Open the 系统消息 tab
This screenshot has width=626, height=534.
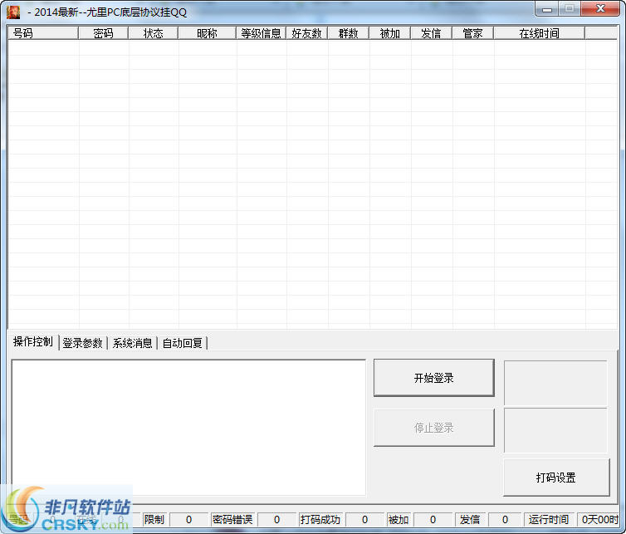[133, 343]
